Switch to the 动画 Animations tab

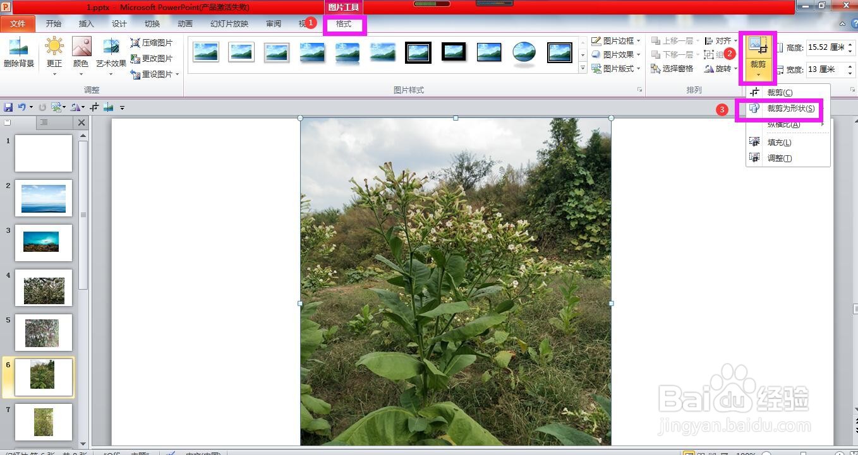(x=185, y=24)
